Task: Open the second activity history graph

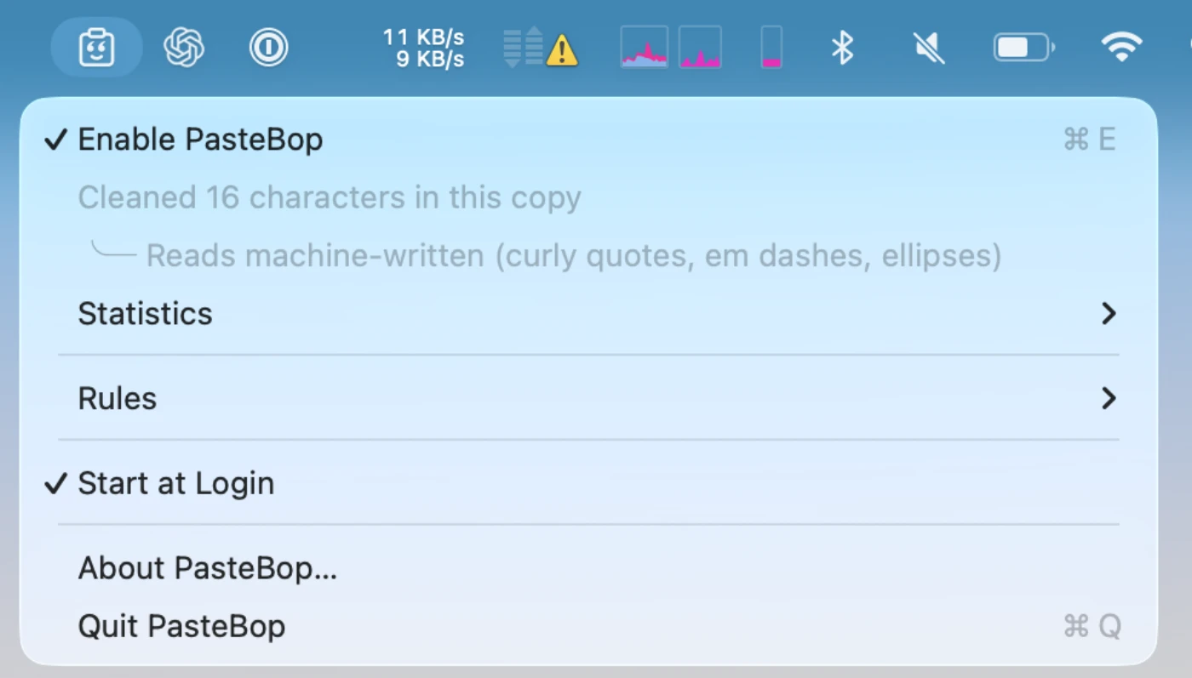Action: 701,48
